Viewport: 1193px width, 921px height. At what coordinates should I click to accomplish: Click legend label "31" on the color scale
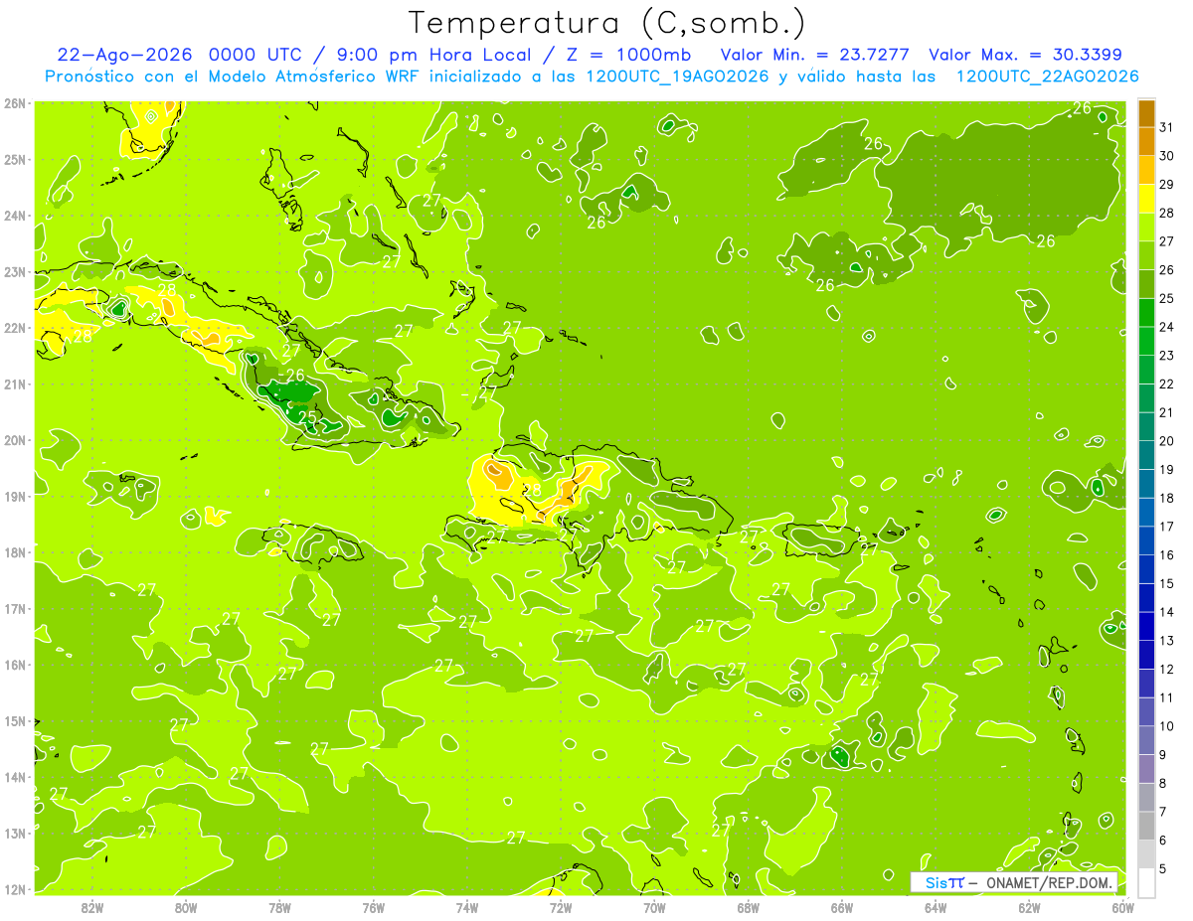tap(1167, 127)
